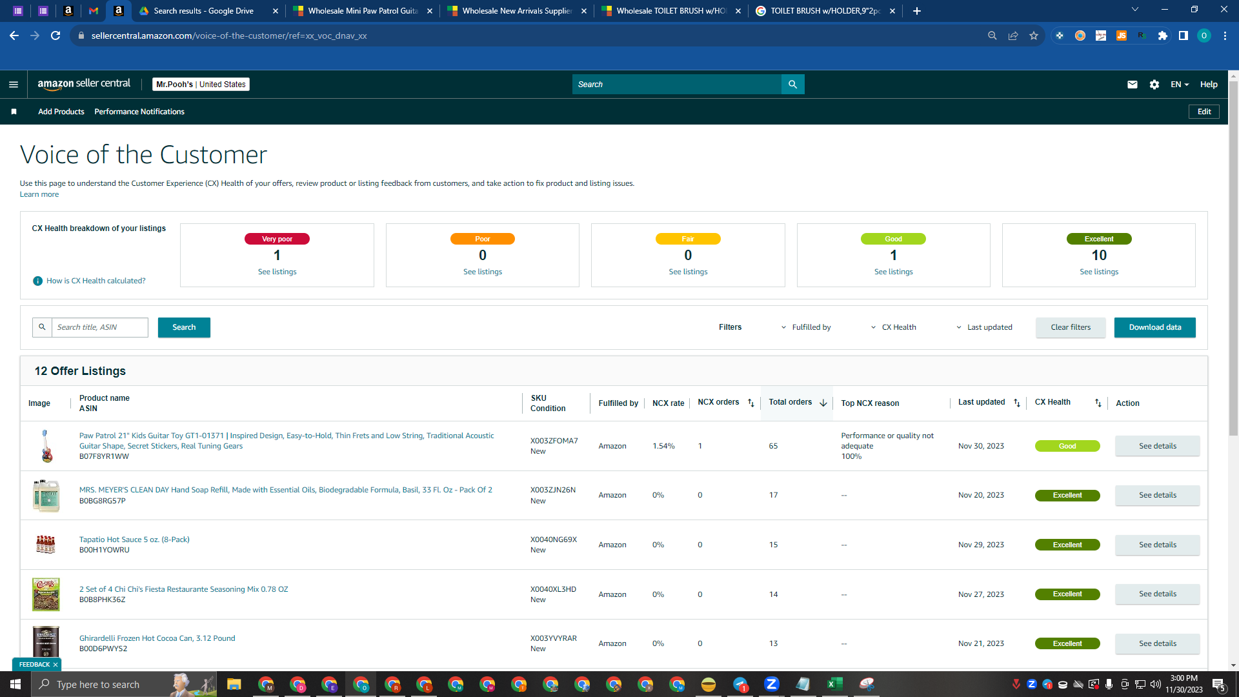The image size is (1239, 697).
Task: Open the Seller Central hamburger menu
Action: 14,85
